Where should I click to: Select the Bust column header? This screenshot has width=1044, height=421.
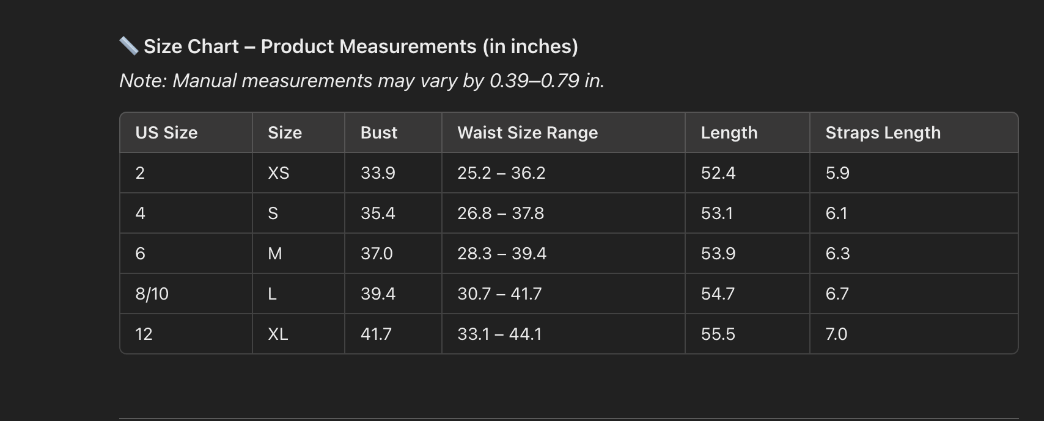379,133
